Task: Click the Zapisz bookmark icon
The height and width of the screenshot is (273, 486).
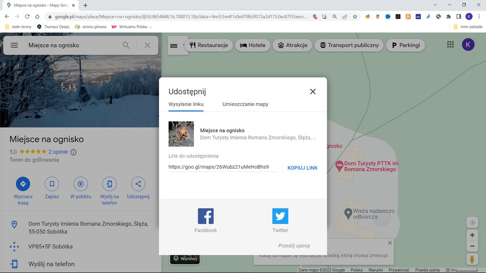Action: tap(51, 184)
